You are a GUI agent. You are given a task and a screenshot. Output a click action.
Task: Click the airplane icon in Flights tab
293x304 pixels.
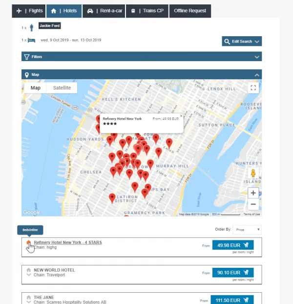pos(19,11)
